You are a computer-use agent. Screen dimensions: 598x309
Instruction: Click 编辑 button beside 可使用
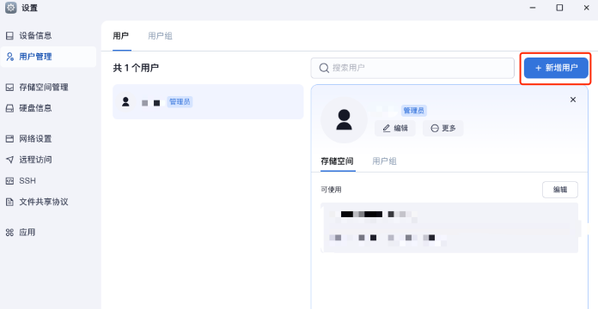click(560, 190)
